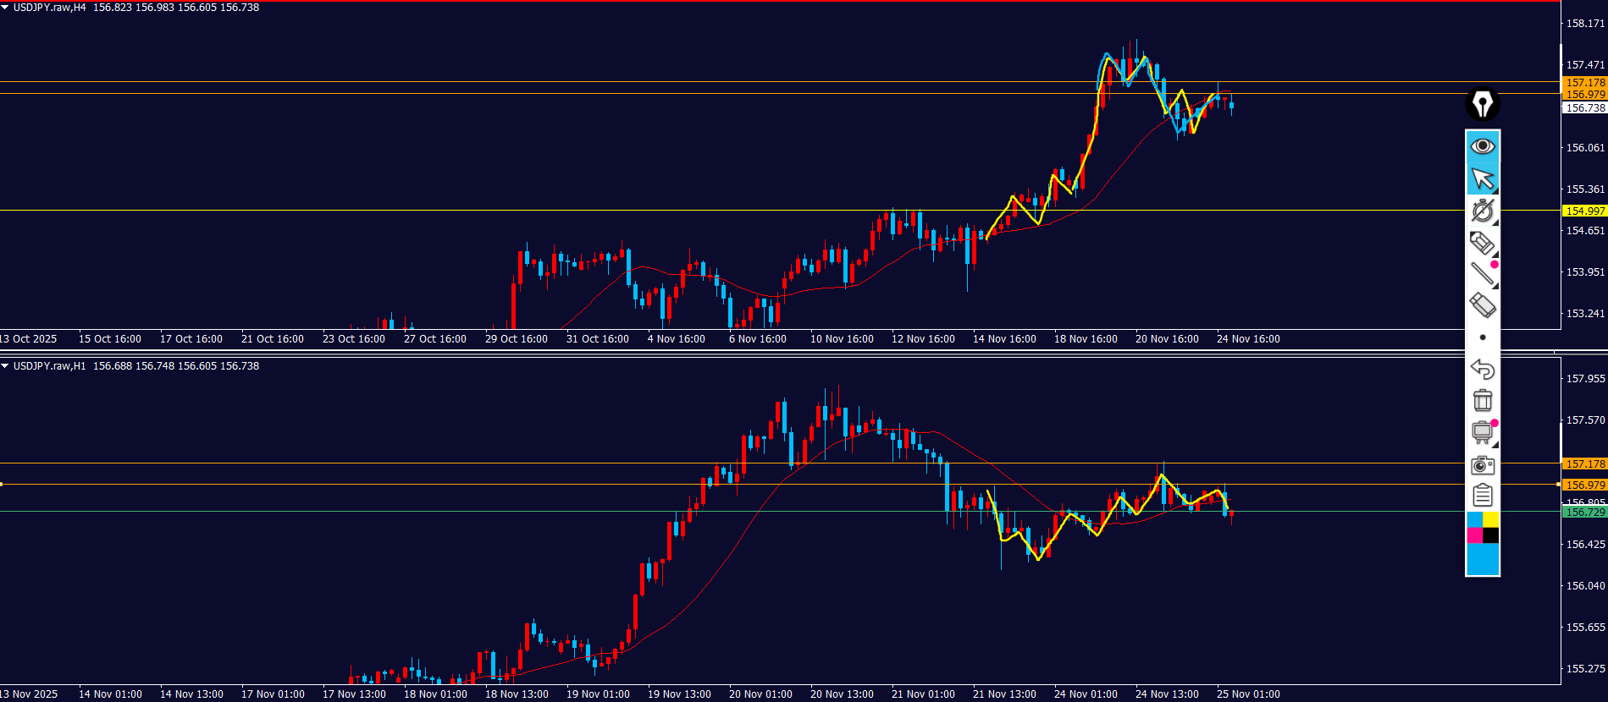The width and height of the screenshot is (1608, 702).
Task: Select the straight line drawing tool
Action: coord(1482,273)
